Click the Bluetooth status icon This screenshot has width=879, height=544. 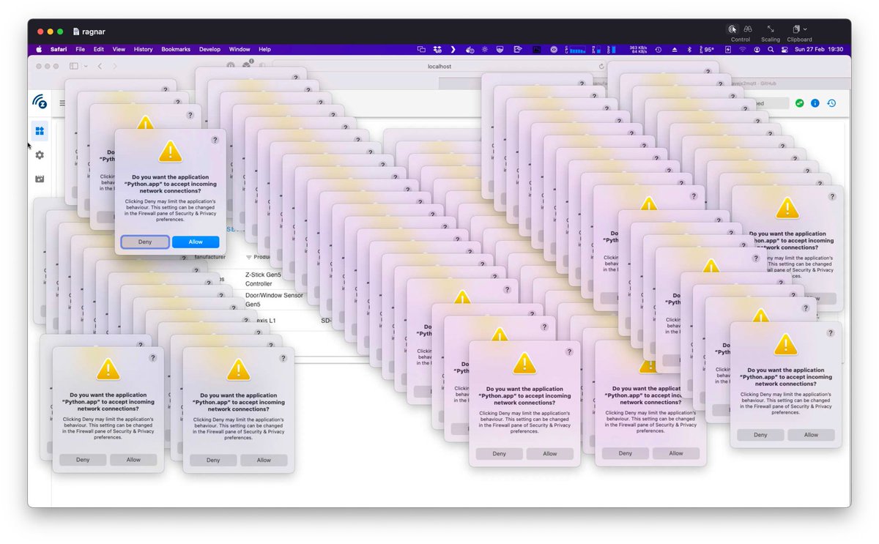point(689,49)
